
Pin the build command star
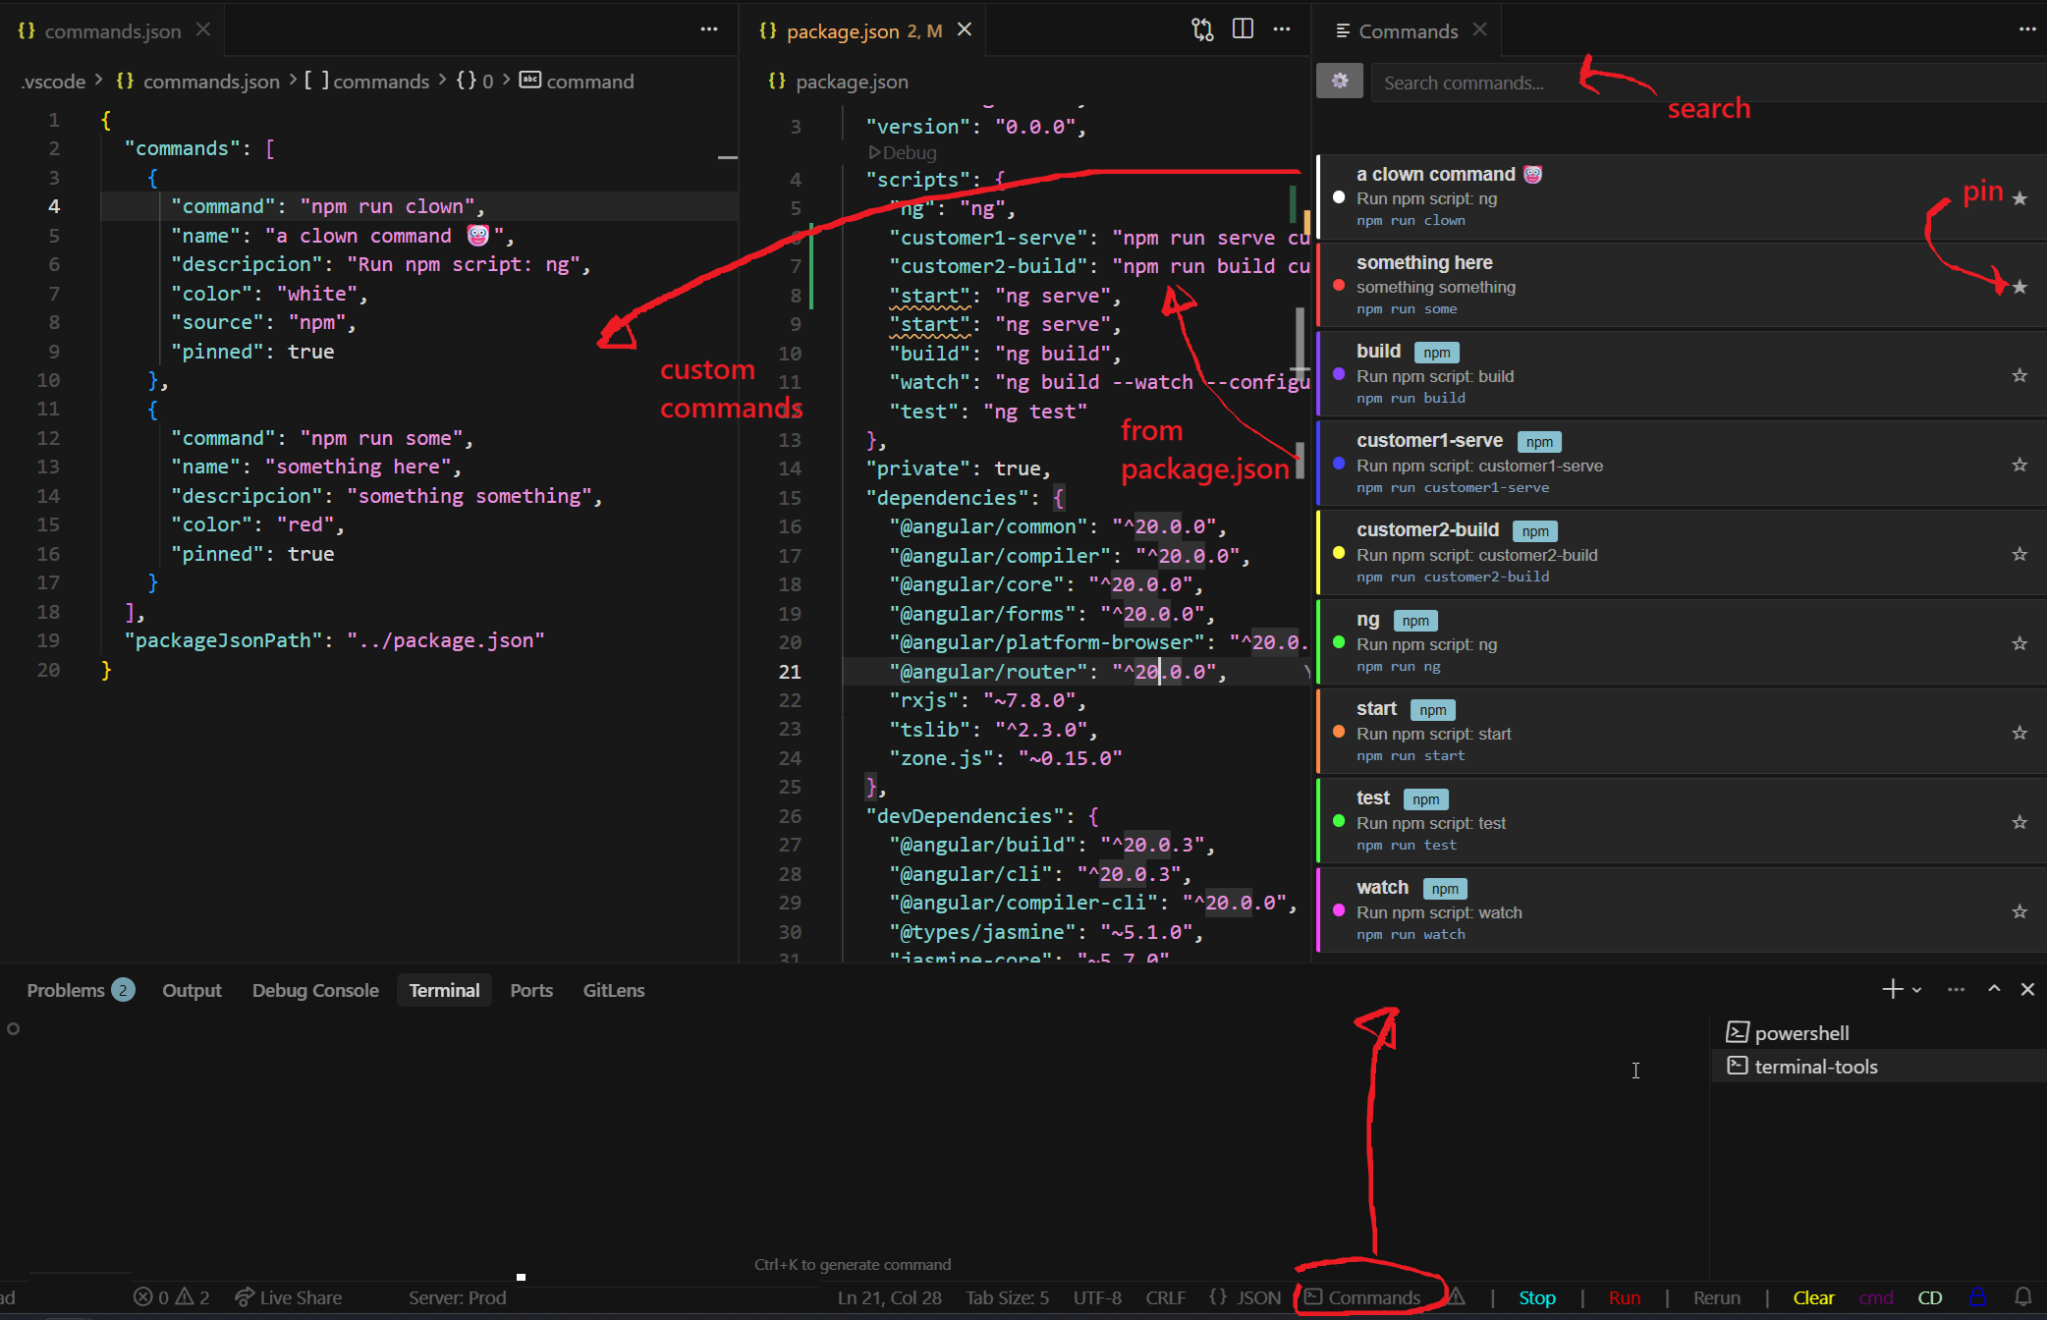2019,374
